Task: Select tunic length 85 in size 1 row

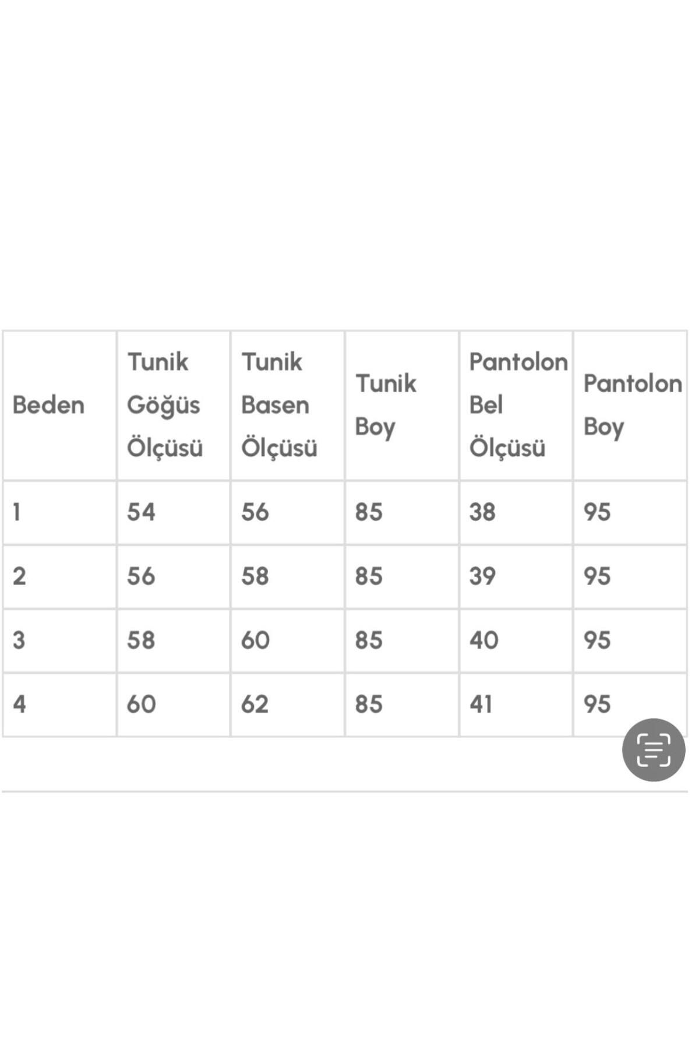Action: (369, 512)
